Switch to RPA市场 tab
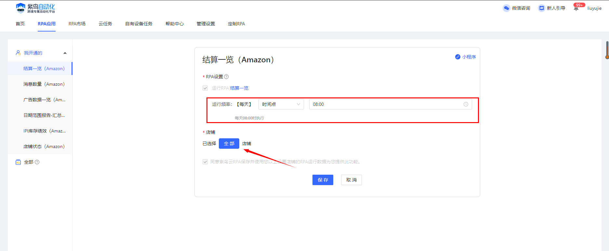 [77, 24]
